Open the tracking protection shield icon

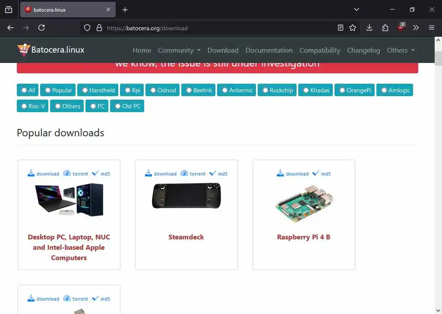pyautogui.click(x=87, y=28)
